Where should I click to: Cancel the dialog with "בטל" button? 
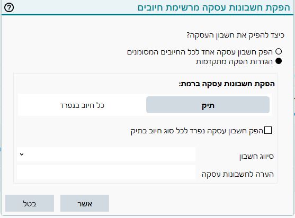(x=30, y=203)
